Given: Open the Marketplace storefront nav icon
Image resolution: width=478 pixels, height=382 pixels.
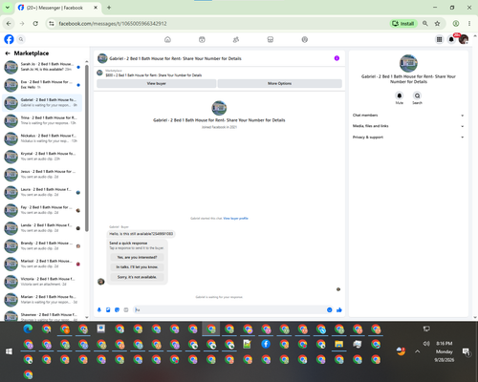Looking at the screenshot, I should (x=271, y=39).
